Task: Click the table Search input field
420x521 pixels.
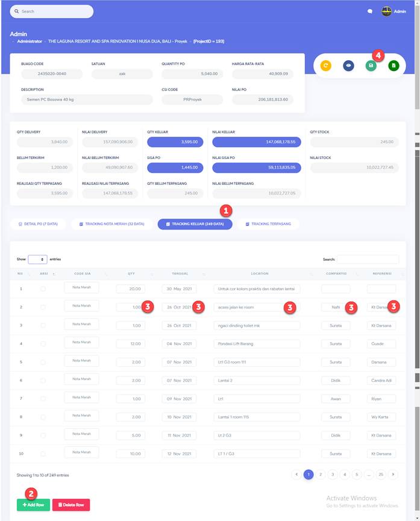Action: pos(368,259)
